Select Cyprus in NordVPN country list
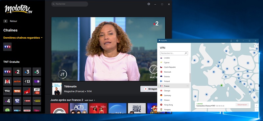This screenshot has width=263, height=121. (x=173, y=62)
